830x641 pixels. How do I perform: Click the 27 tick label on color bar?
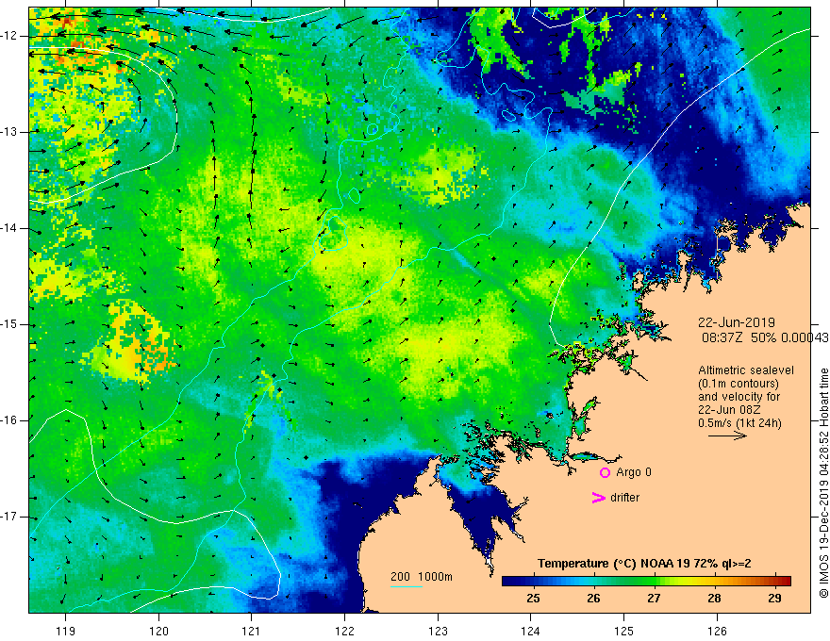[x=654, y=599]
